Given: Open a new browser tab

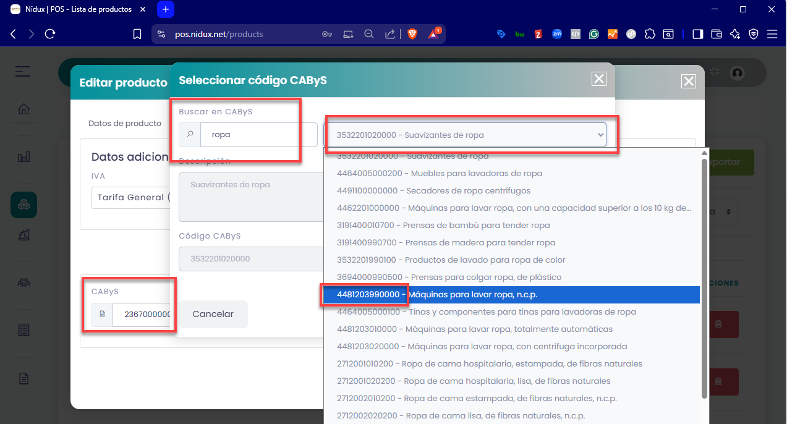Looking at the screenshot, I should (x=166, y=10).
